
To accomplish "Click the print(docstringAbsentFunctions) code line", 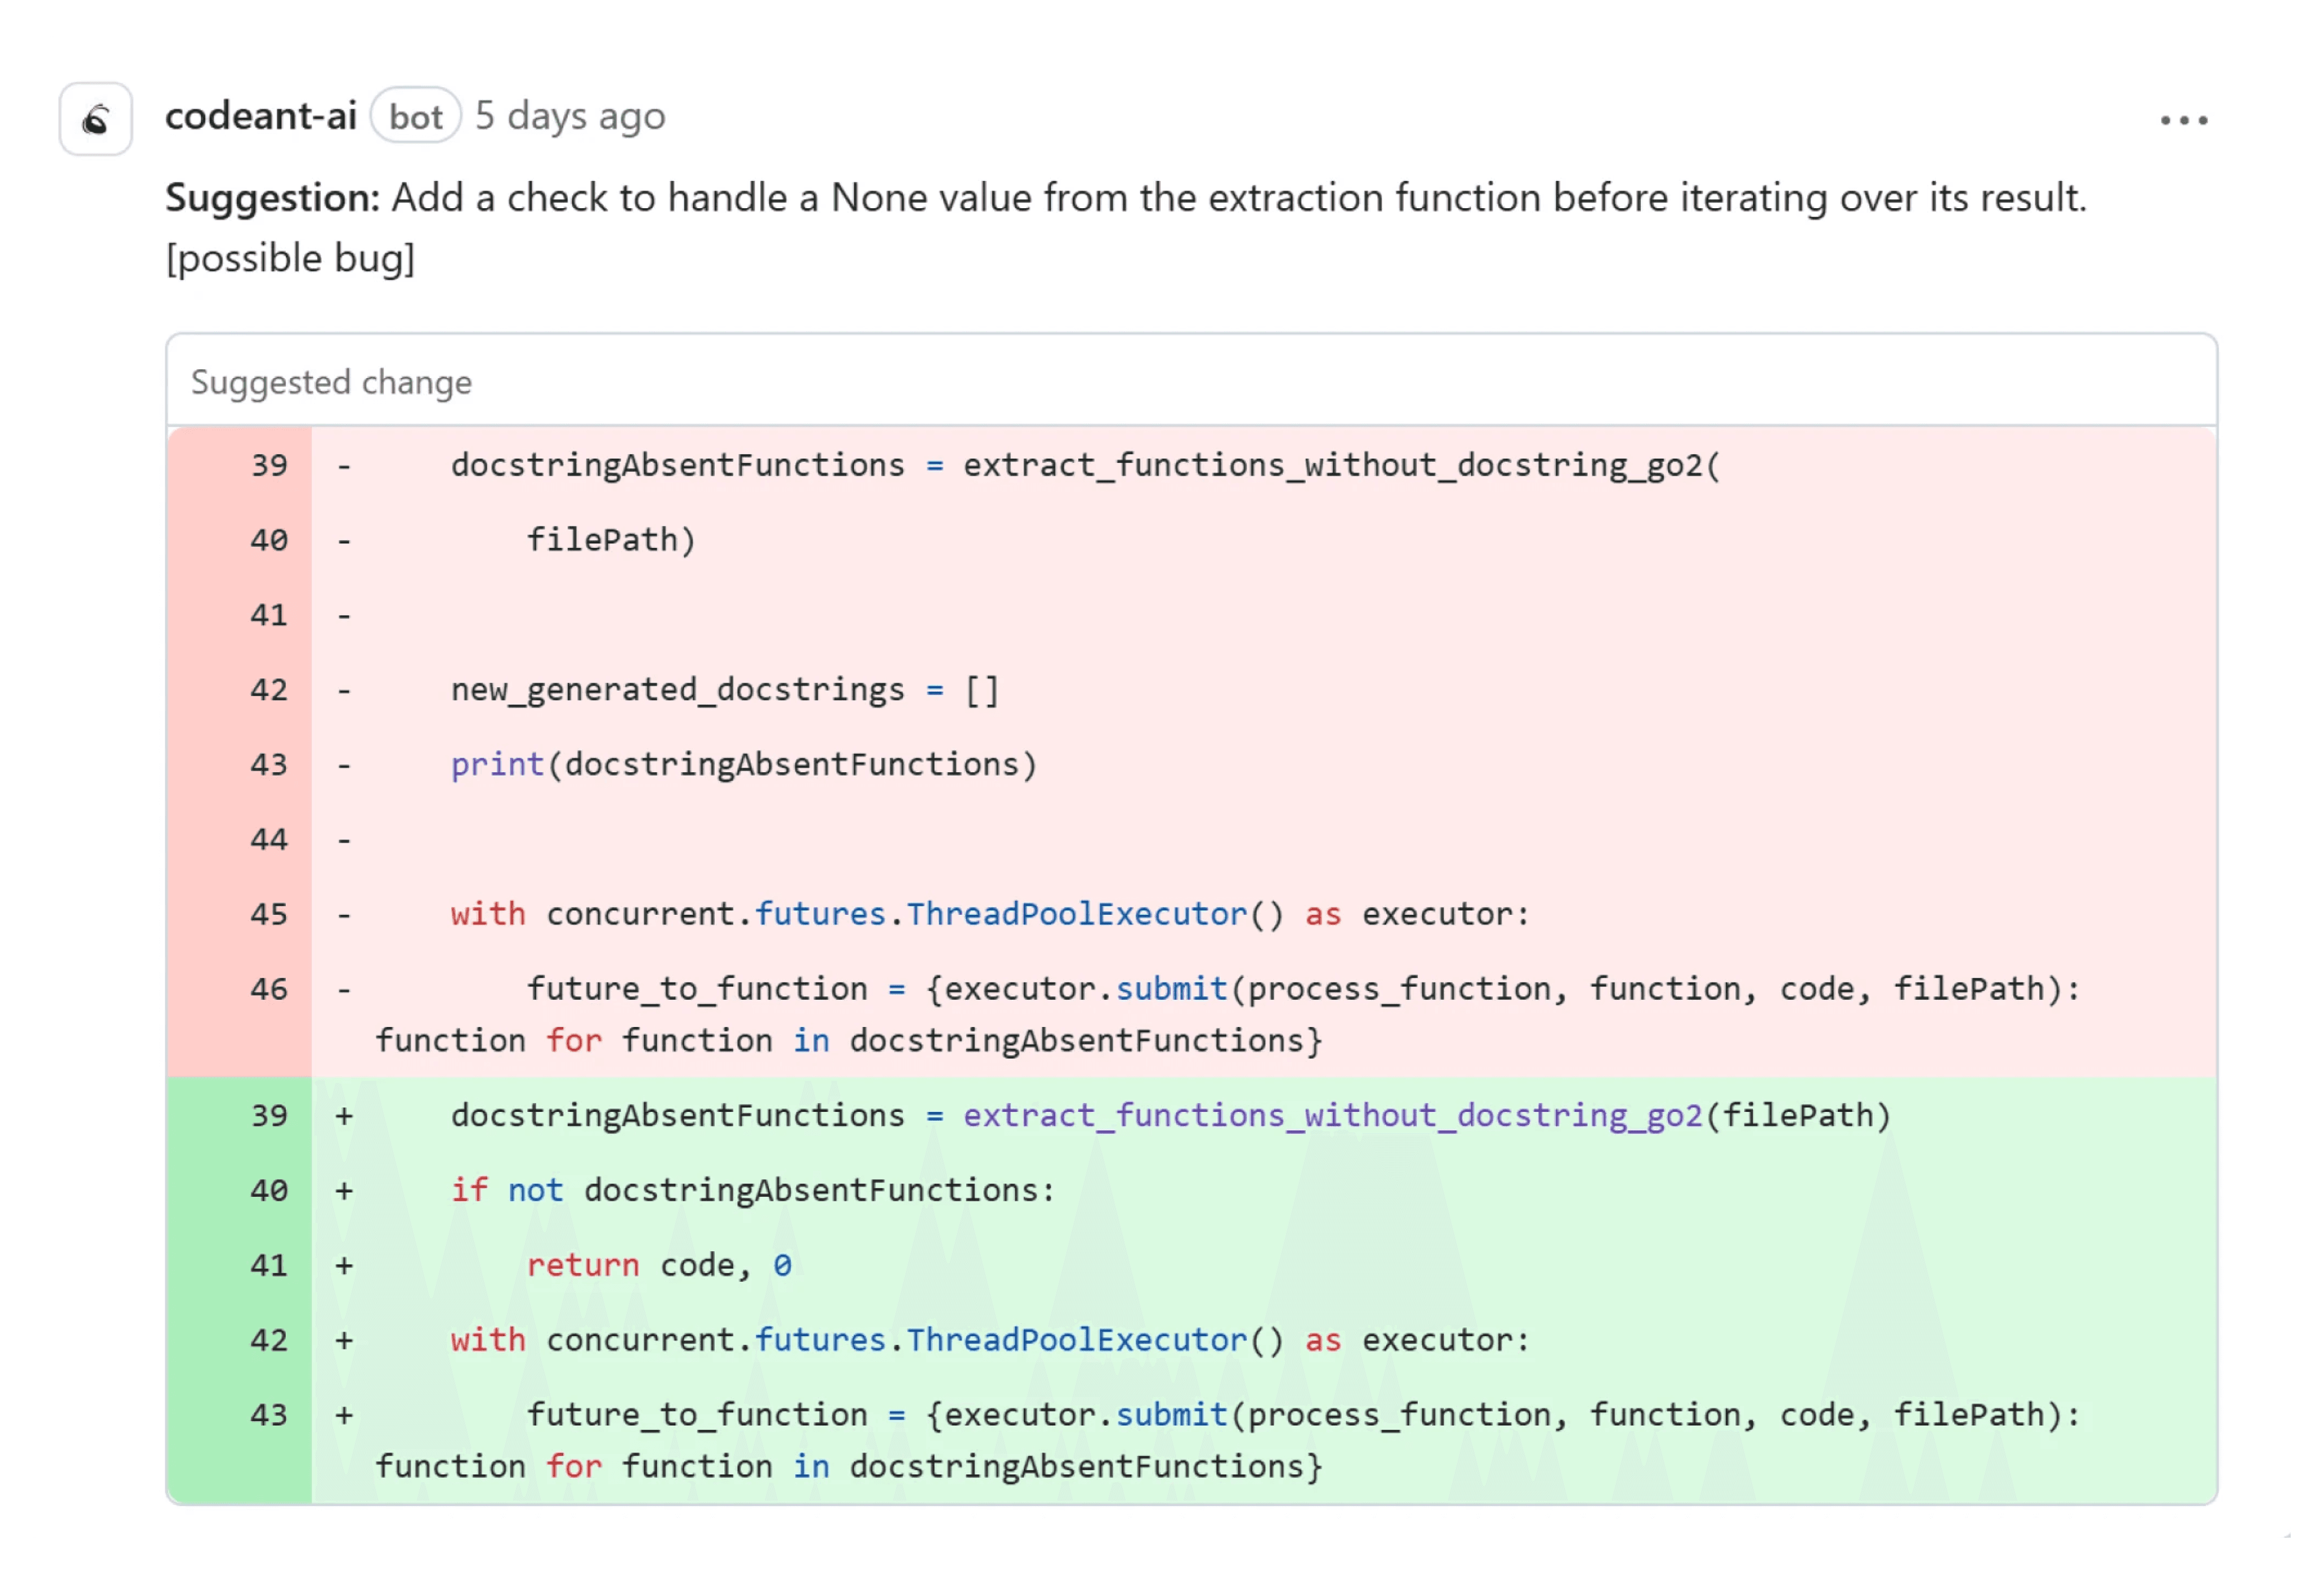I will pos(744,764).
